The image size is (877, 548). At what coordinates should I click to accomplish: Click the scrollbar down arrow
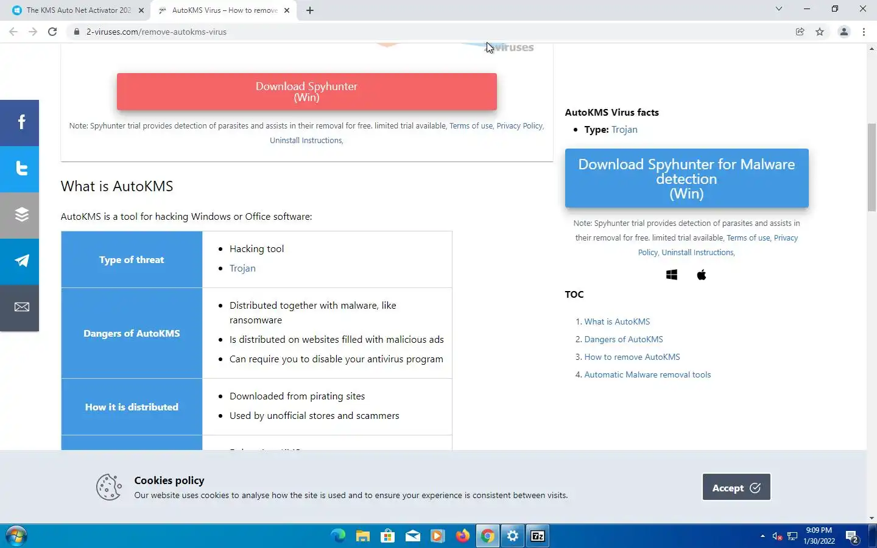coord(872,518)
